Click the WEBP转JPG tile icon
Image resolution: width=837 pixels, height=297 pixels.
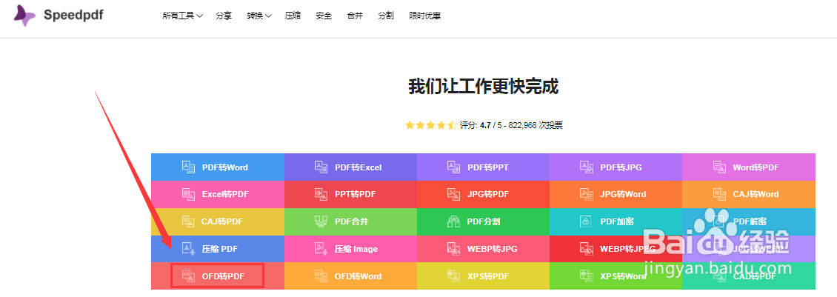tap(454, 248)
